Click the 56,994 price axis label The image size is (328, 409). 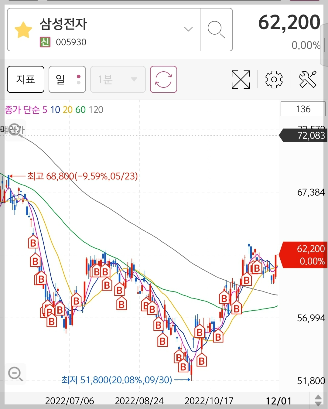coord(311,318)
